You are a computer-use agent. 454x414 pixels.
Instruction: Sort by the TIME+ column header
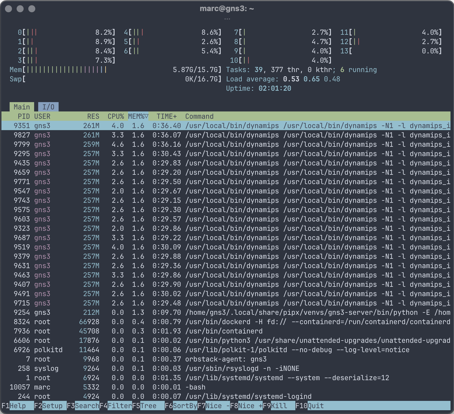tap(166, 116)
